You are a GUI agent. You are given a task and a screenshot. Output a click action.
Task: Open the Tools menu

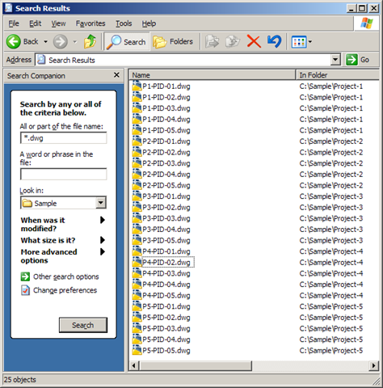(124, 23)
